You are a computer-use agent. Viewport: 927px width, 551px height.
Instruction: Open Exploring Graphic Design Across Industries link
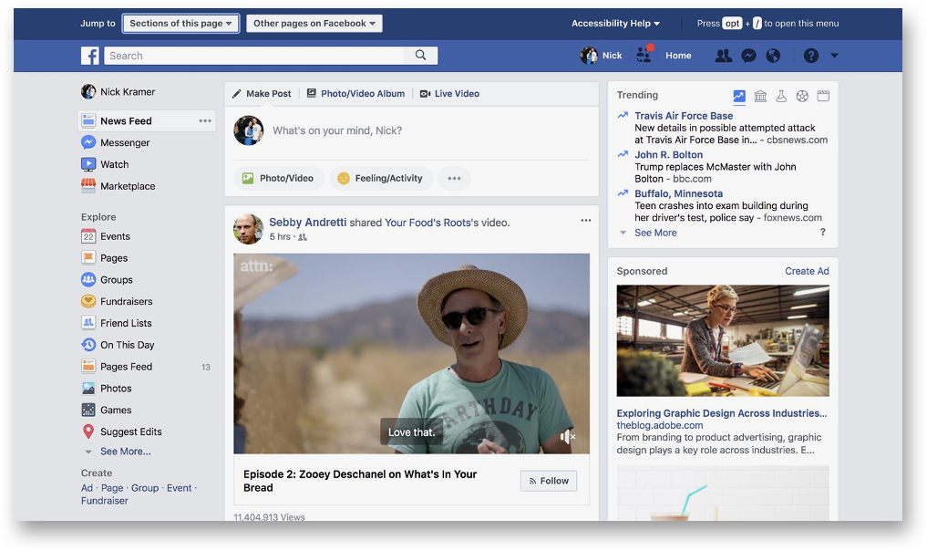pos(722,413)
